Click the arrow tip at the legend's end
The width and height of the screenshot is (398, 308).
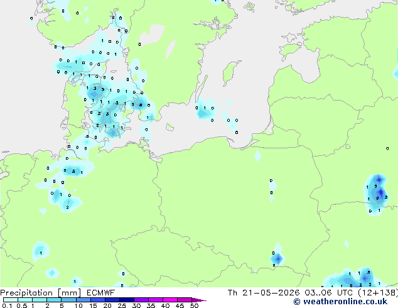pyautogui.click(x=199, y=300)
